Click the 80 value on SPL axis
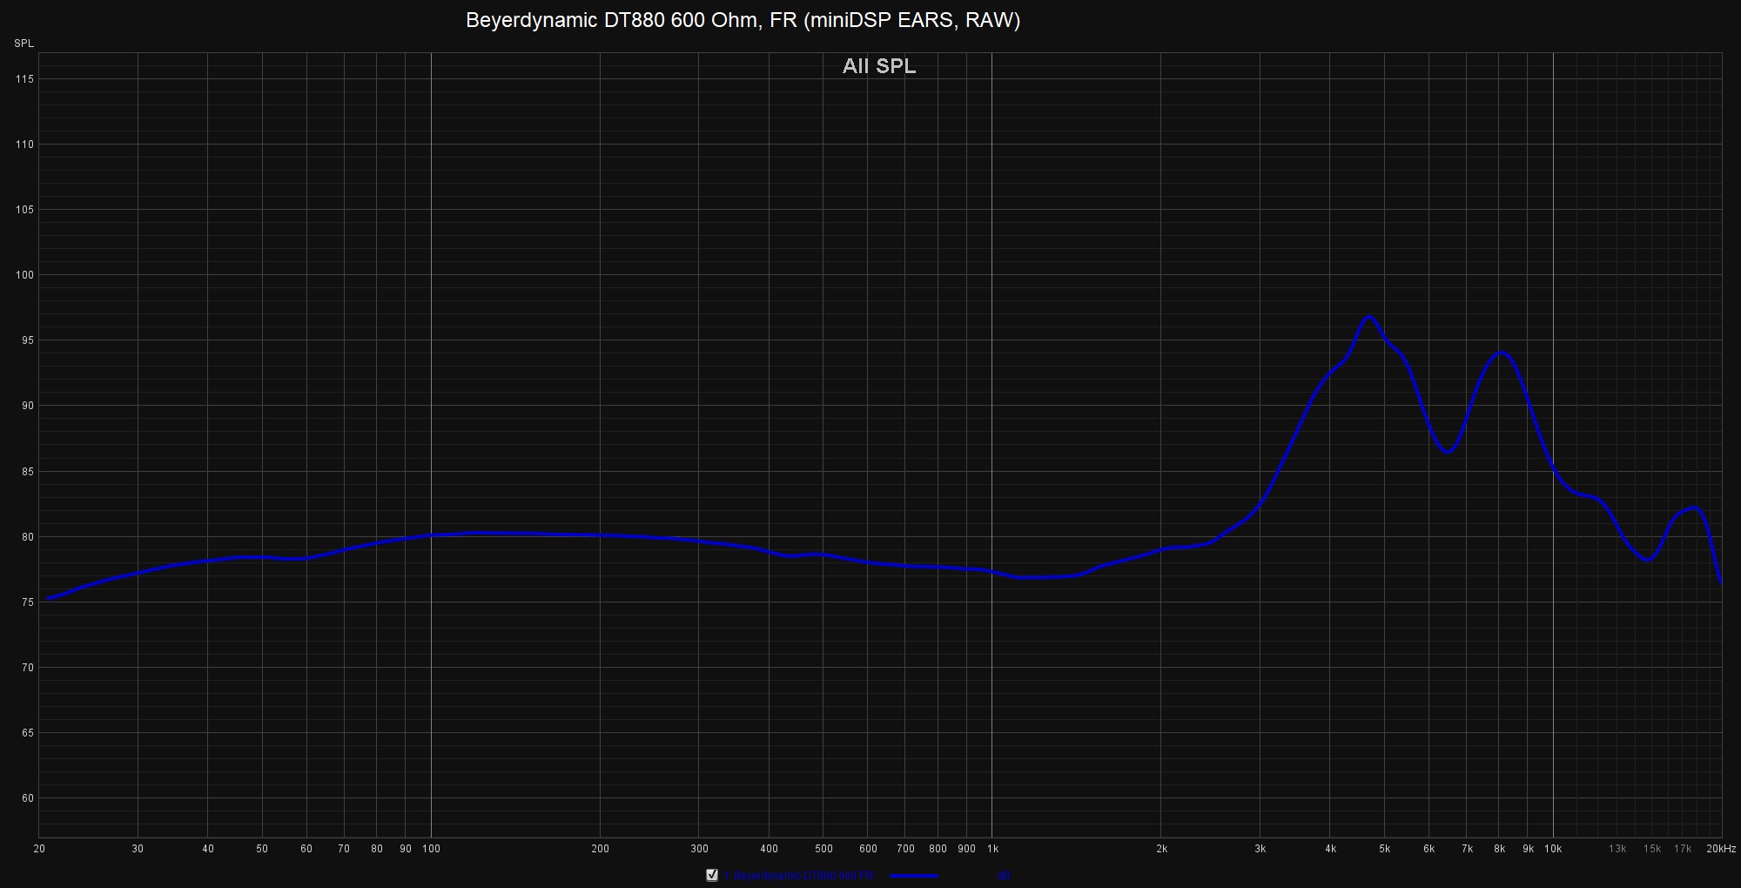 [27, 537]
